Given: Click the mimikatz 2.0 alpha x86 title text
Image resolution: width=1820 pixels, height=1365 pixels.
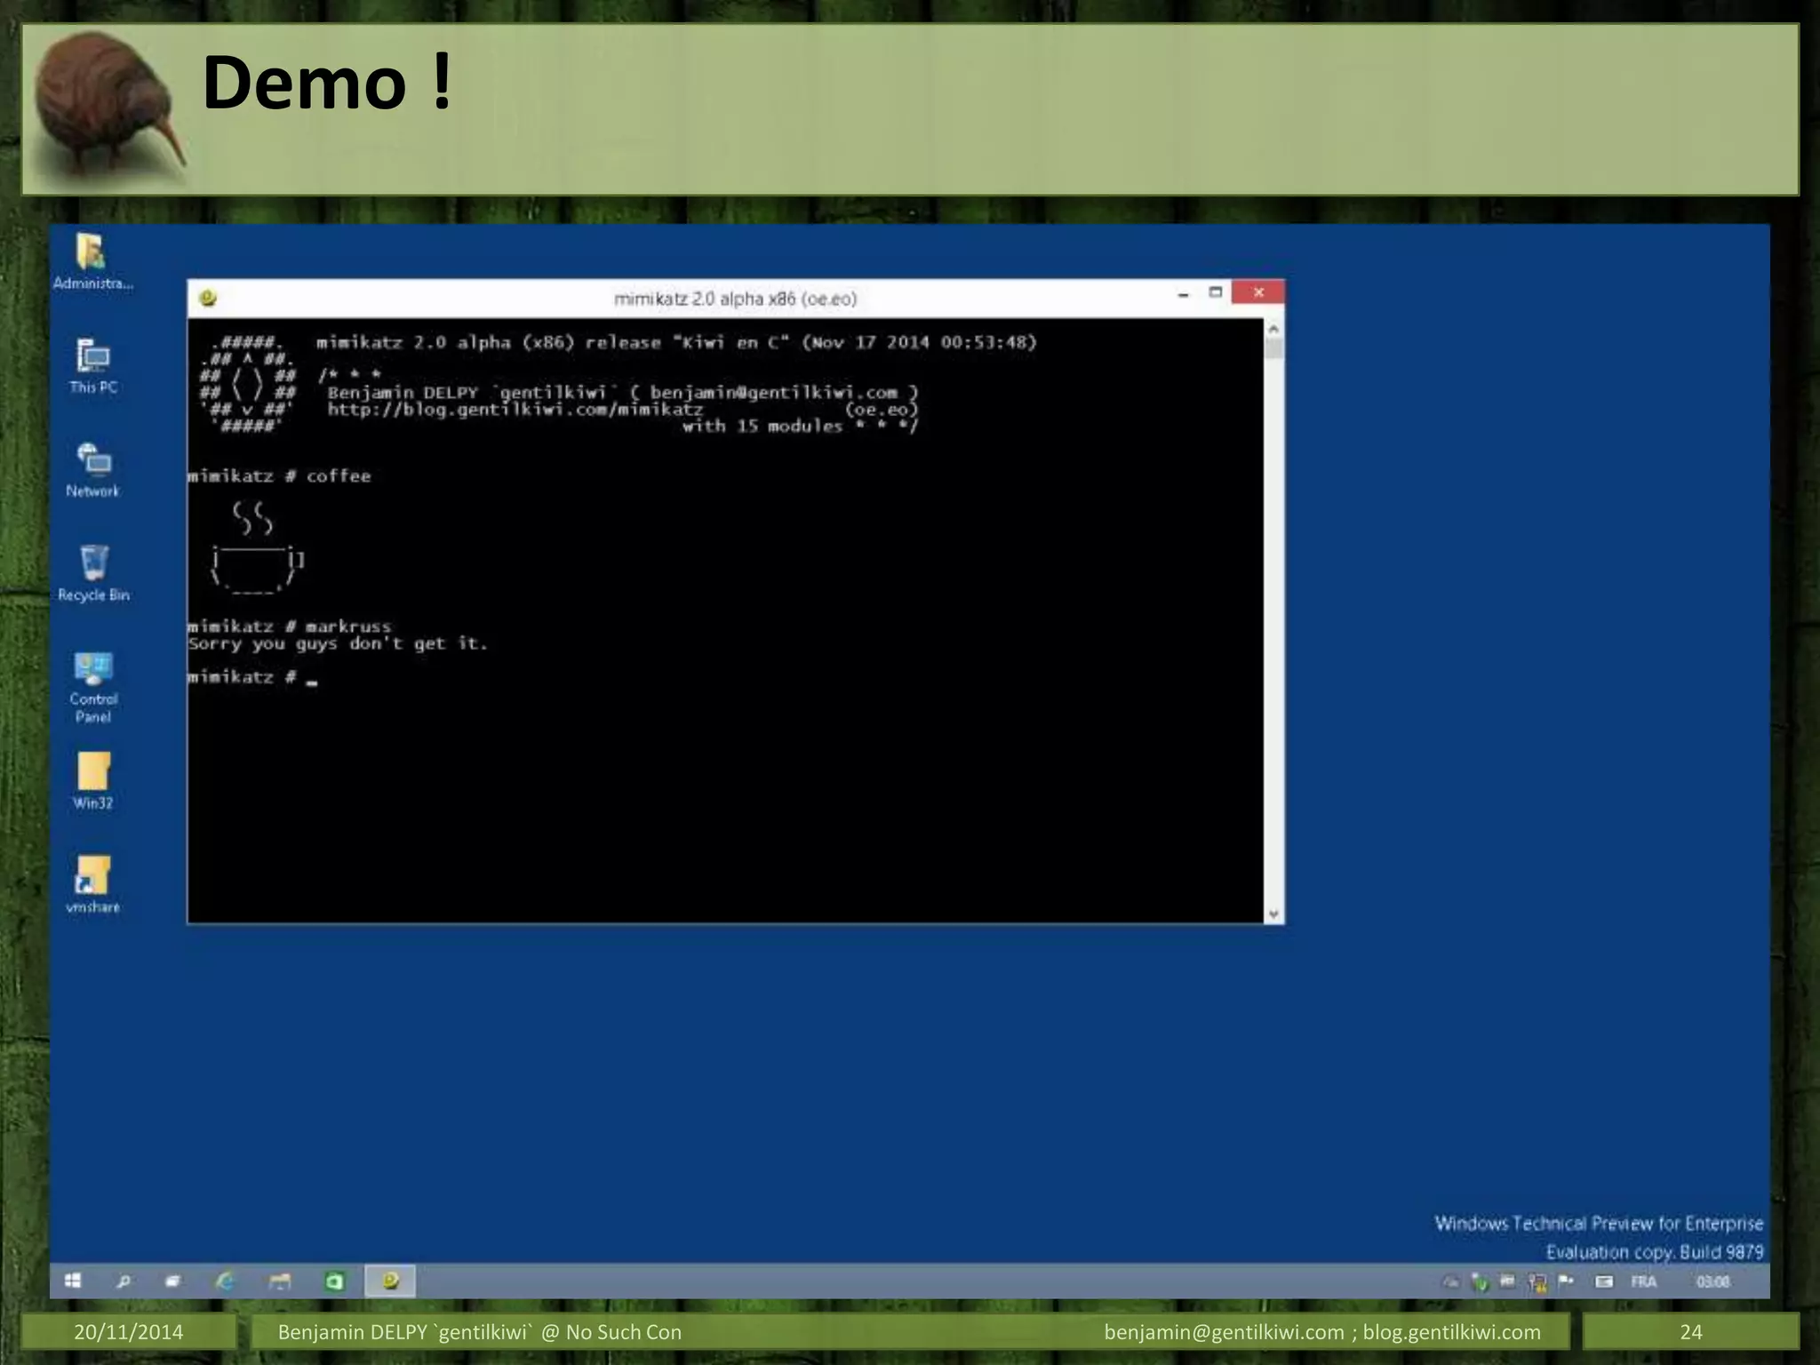Looking at the screenshot, I should 735,299.
